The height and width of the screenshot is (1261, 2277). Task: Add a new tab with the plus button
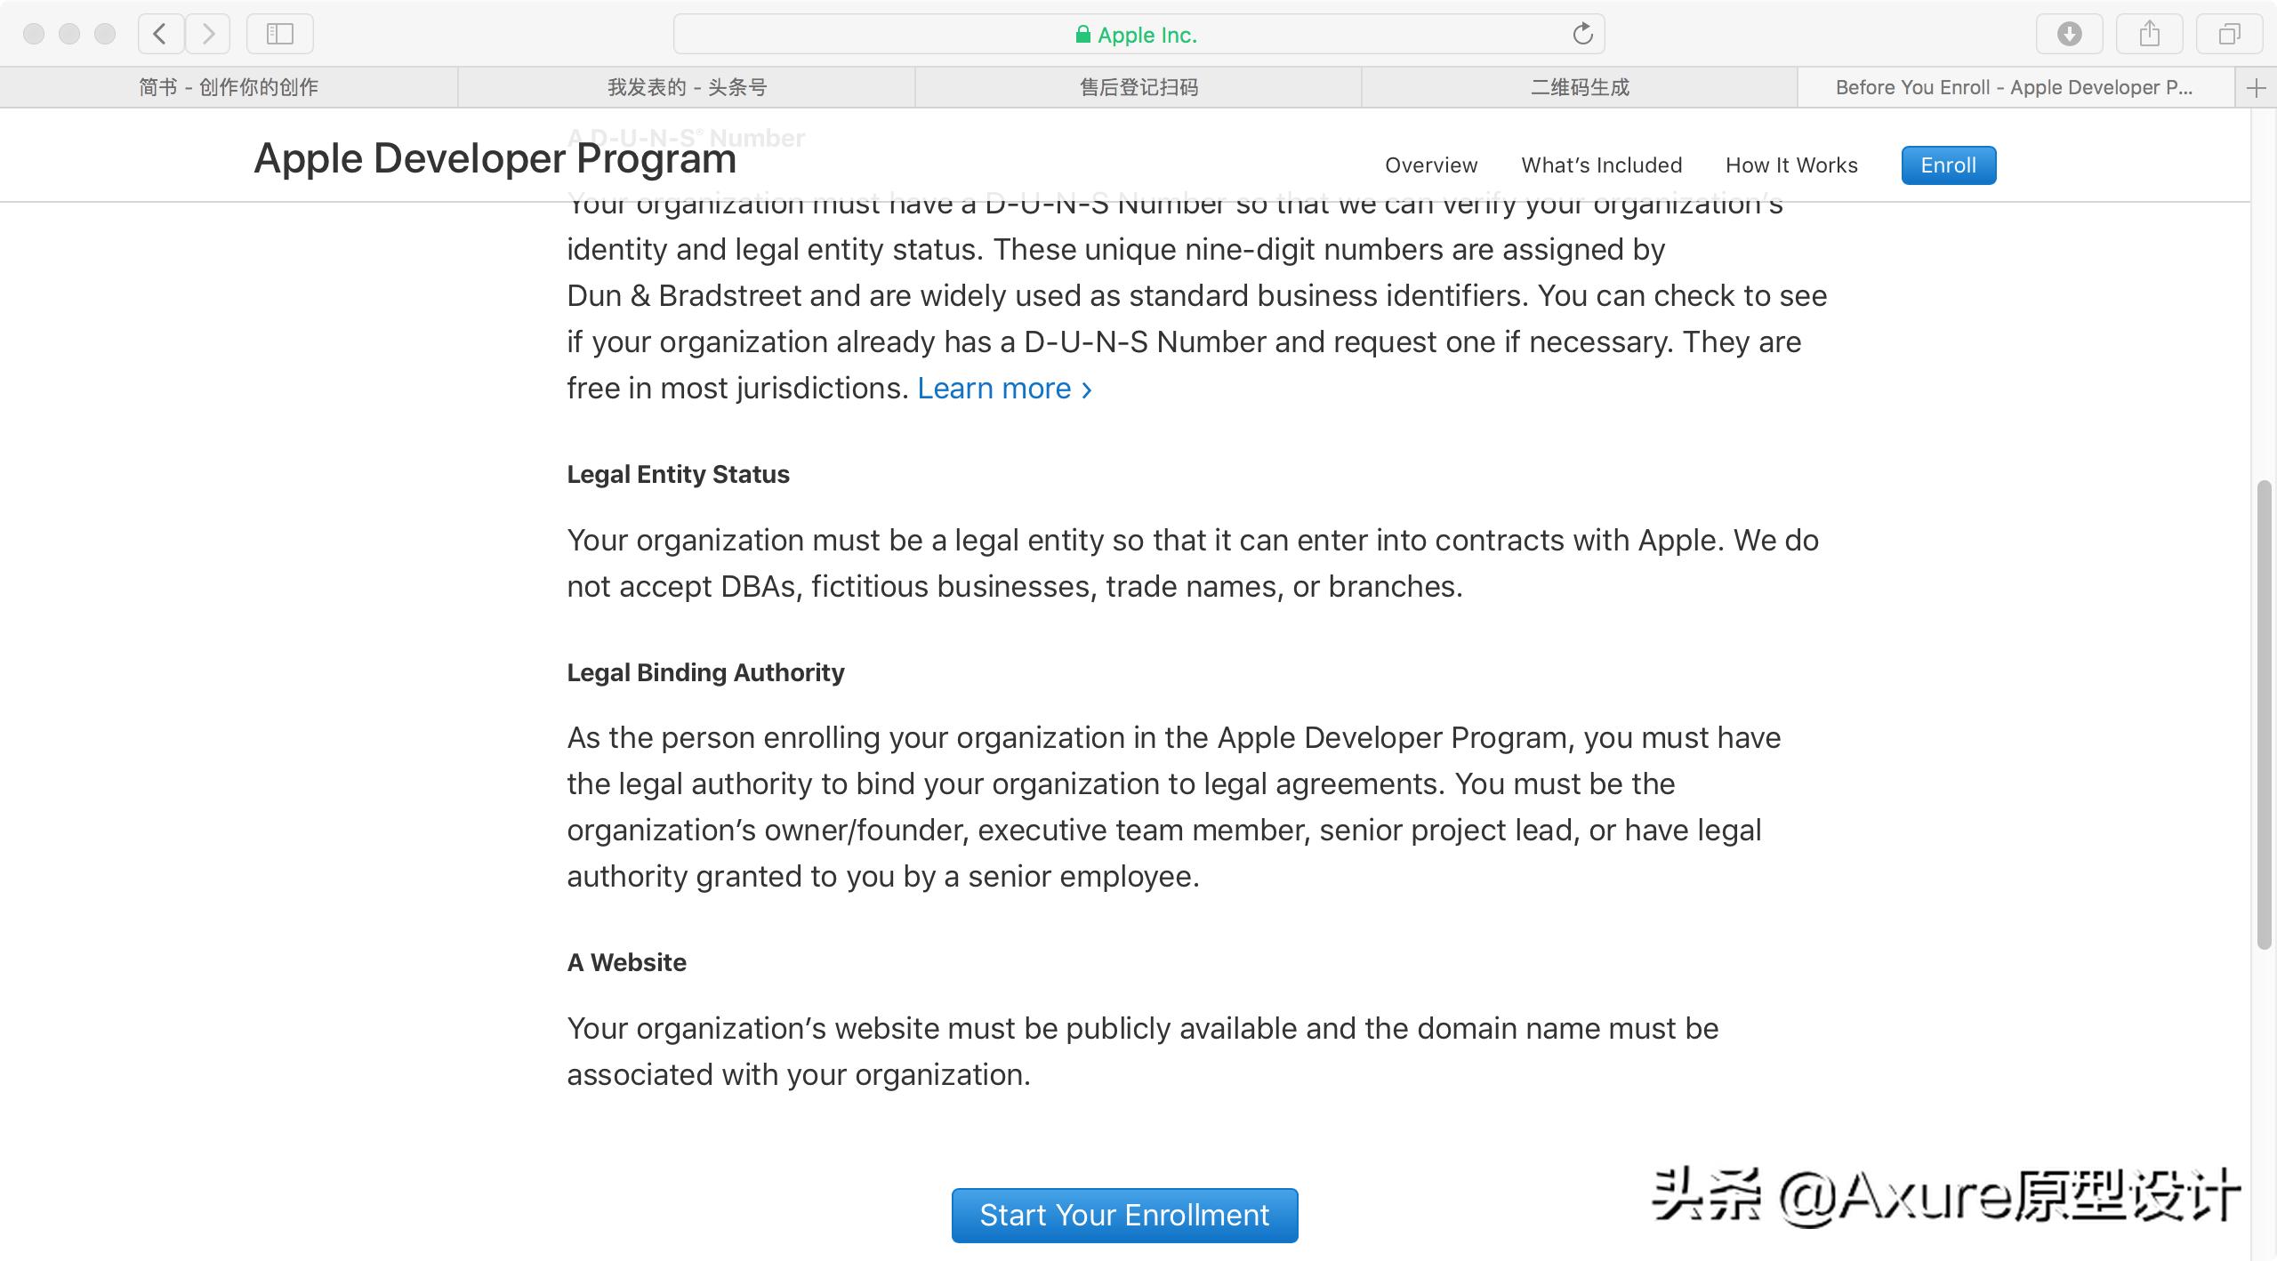pos(2256,87)
